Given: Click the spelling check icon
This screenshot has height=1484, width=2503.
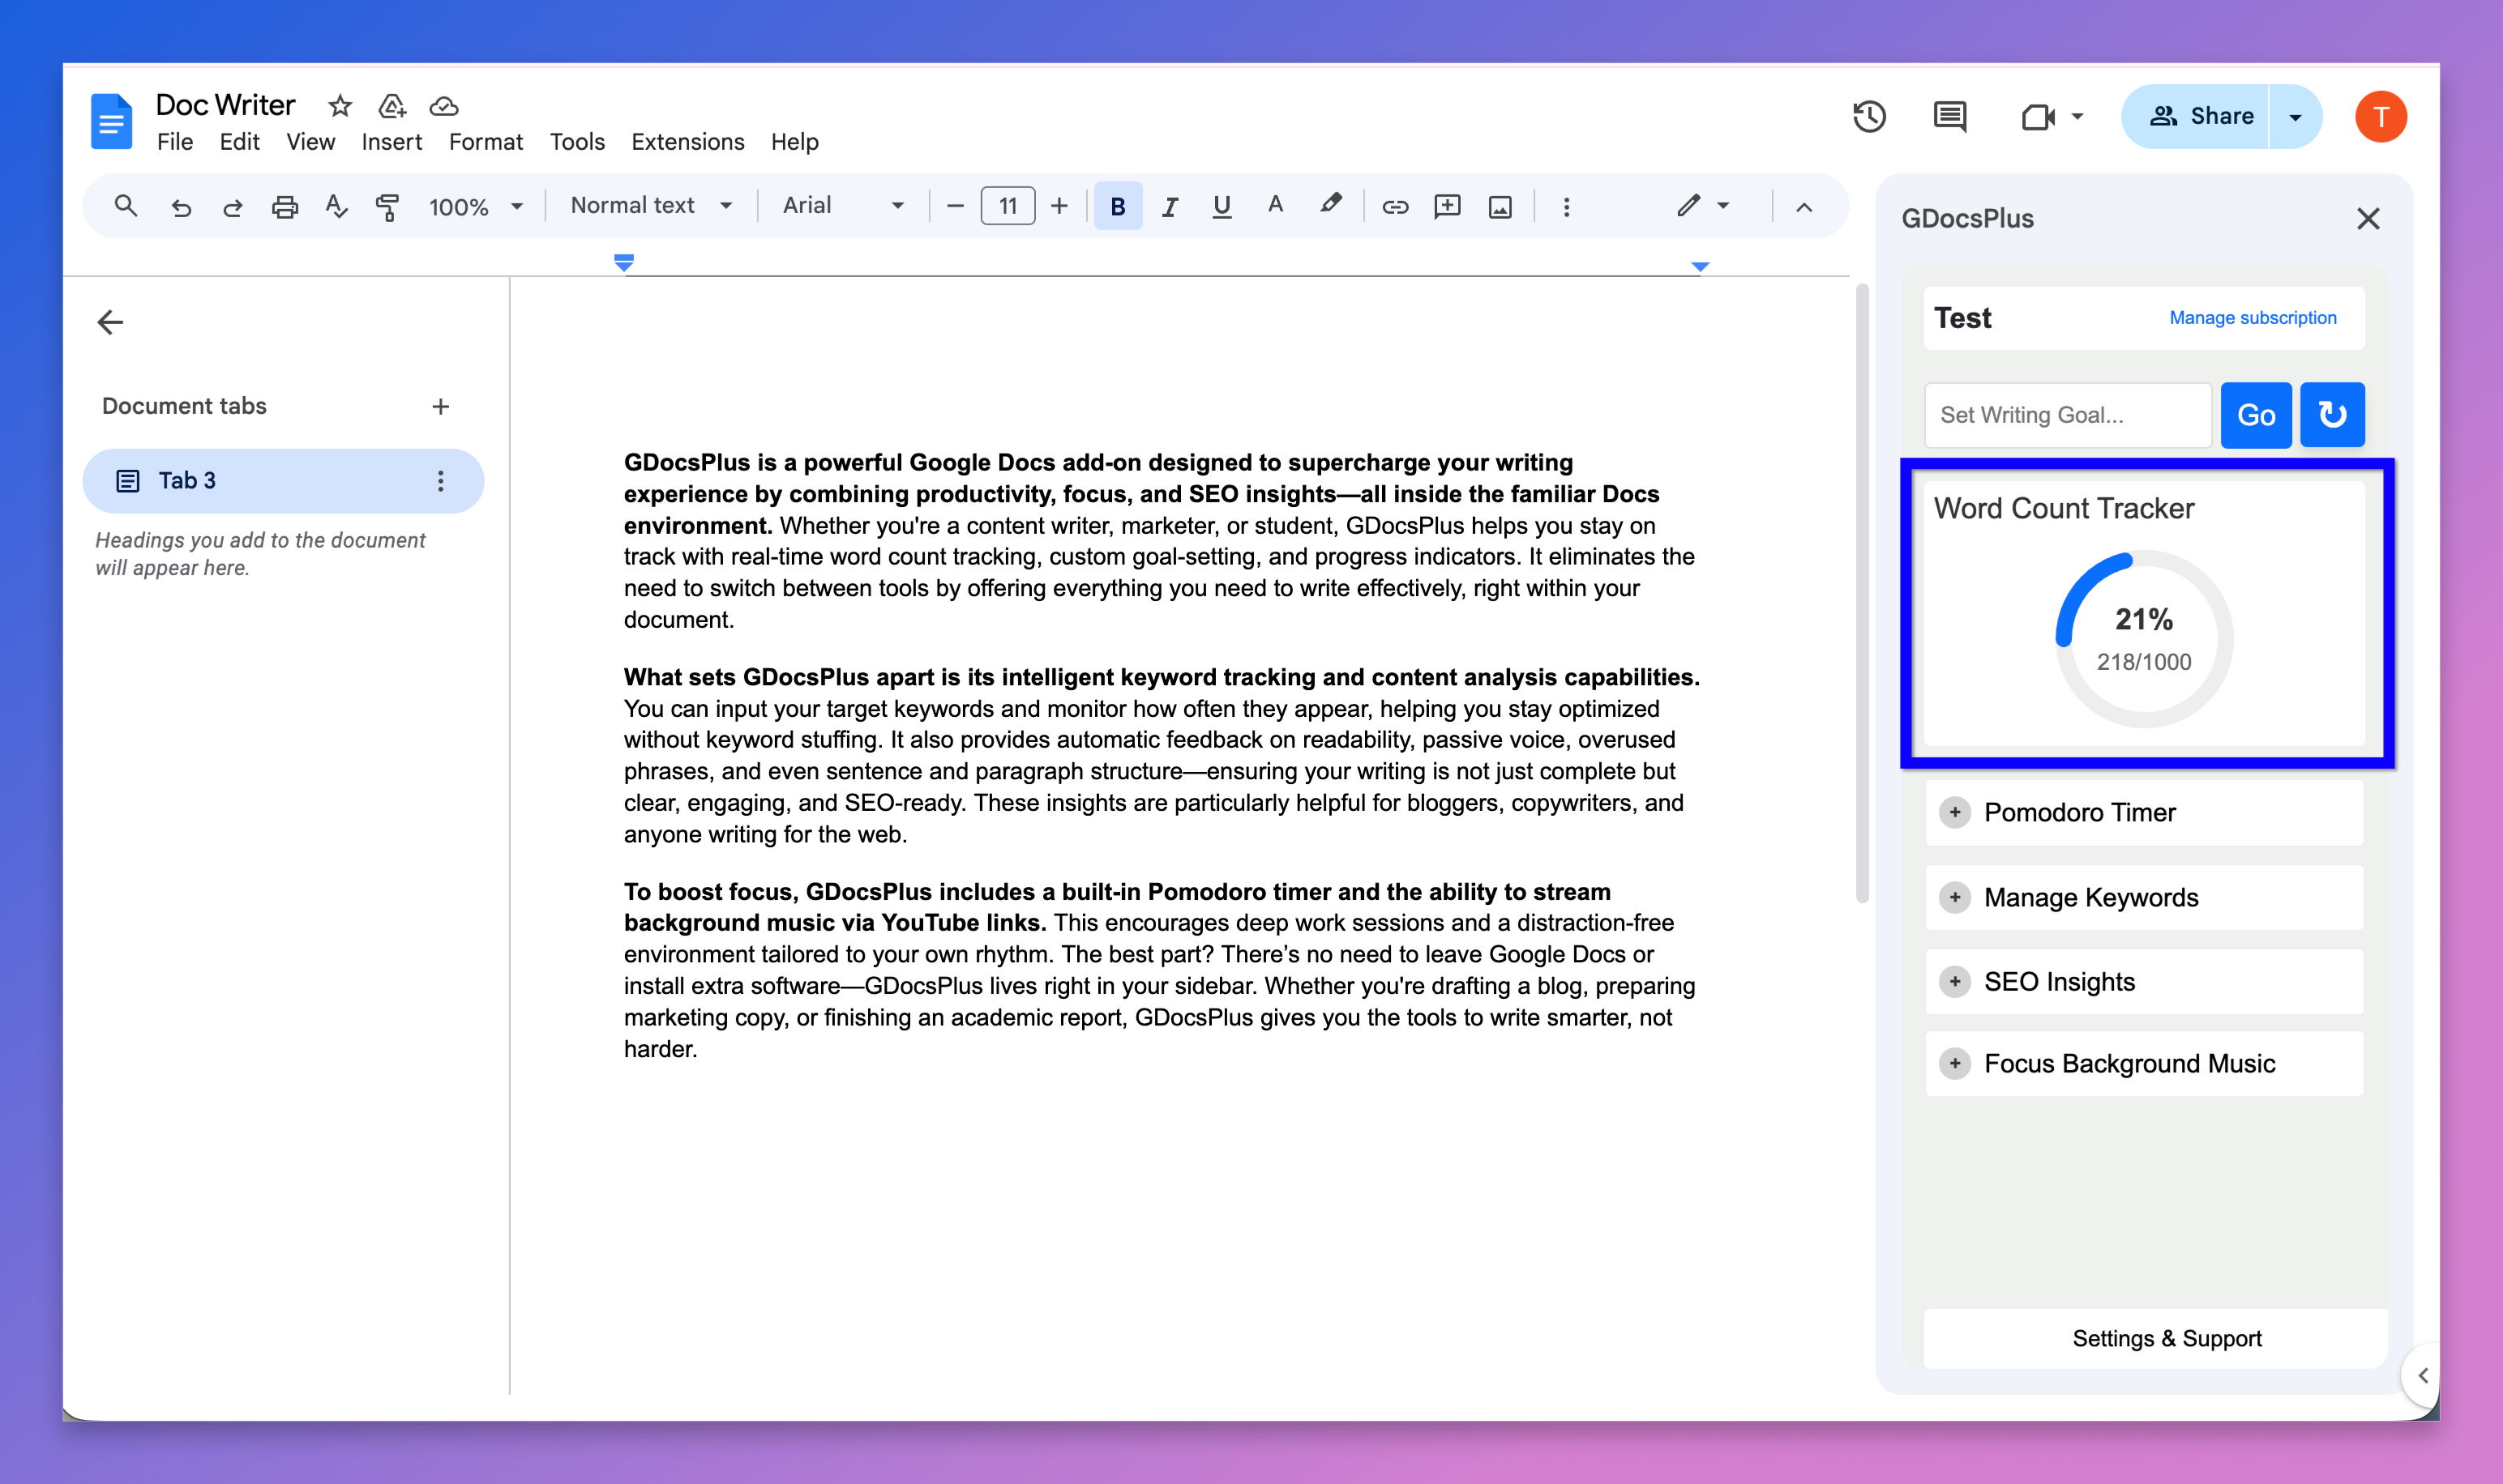Looking at the screenshot, I should [x=336, y=206].
